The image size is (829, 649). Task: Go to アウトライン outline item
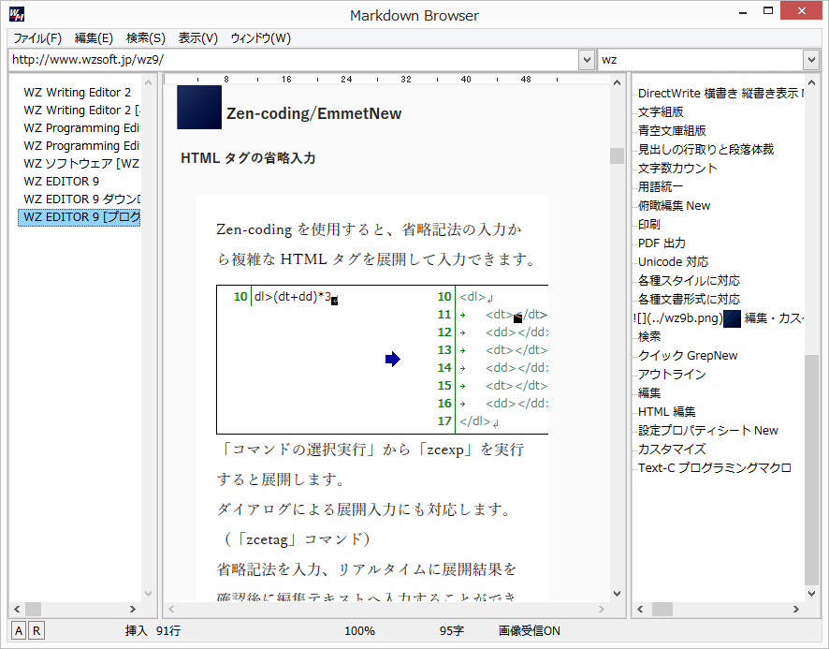(672, 375)
